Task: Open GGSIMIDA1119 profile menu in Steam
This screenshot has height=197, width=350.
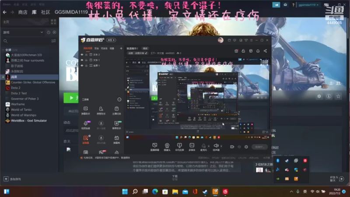Action: click(x=71, y=12)
